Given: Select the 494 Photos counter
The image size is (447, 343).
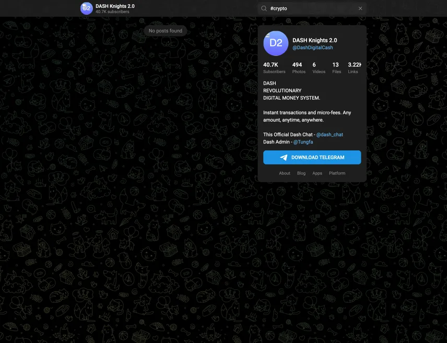Looking at the screenshot, I should pos(299,68).
